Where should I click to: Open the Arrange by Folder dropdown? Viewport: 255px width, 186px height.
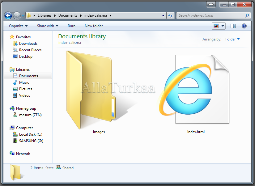232,39
